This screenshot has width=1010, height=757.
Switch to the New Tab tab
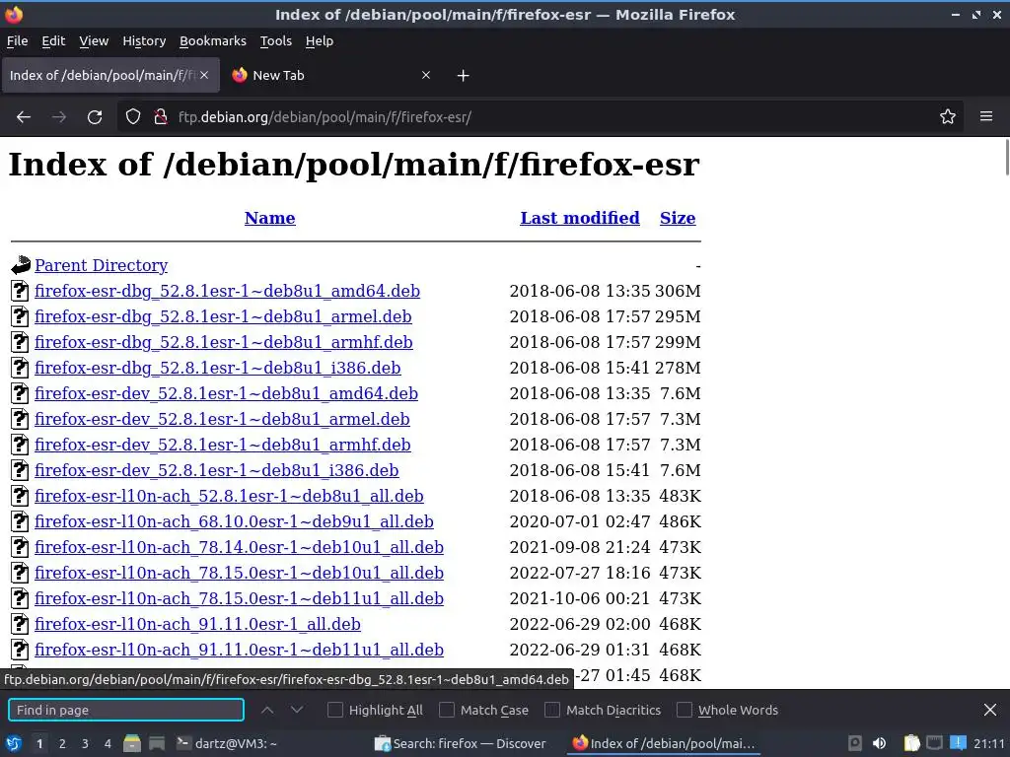(331, 75)
